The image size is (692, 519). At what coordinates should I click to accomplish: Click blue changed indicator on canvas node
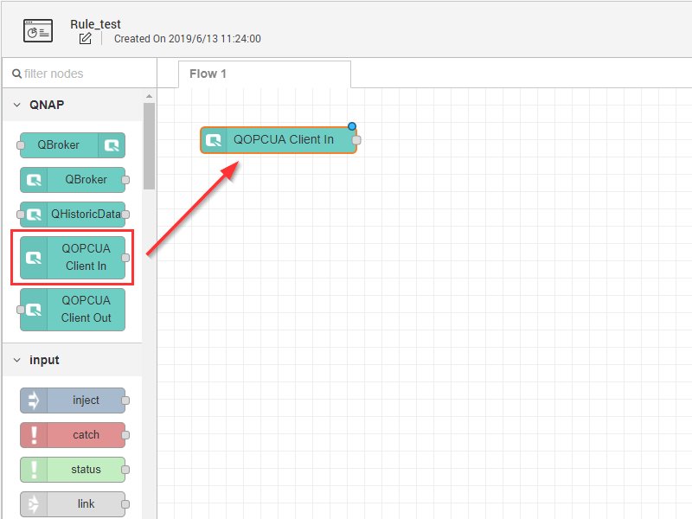coord(352,126)
